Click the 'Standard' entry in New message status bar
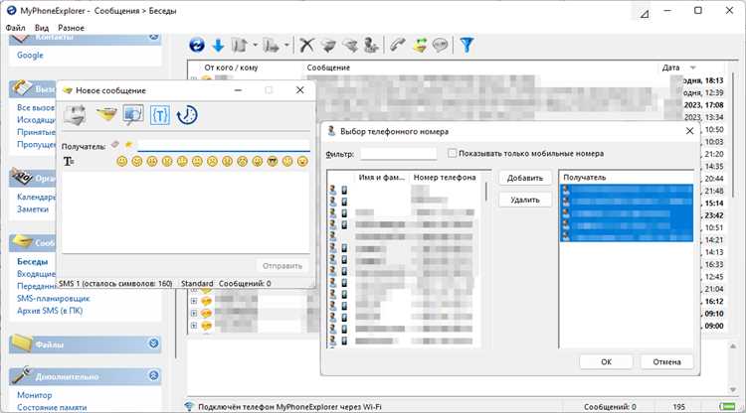This screenshot has width=746, height=413. click(x=197, y=283)
